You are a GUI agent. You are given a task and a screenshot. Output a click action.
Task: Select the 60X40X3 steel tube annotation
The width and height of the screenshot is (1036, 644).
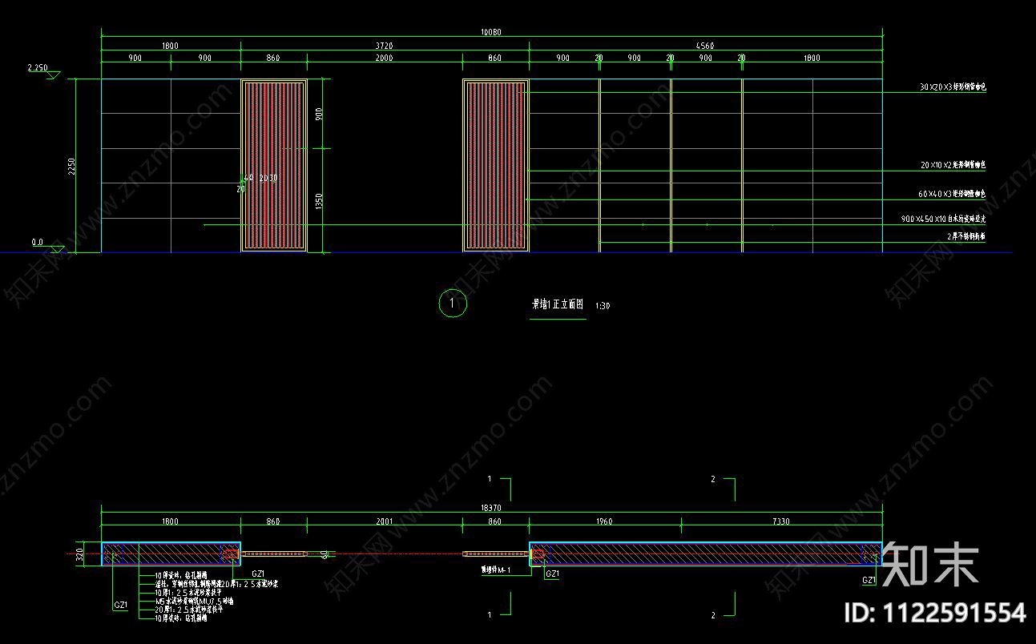[x=952, y=194]
